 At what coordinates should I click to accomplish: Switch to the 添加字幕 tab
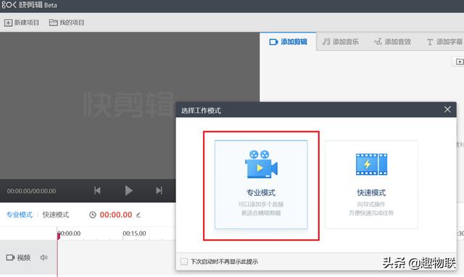(x=444, y=42)
